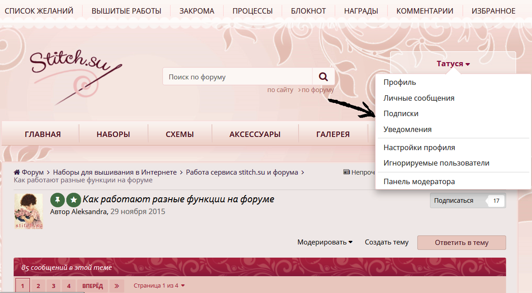Expand 'Страница 1 из 4' page selector

coord(159,286)
